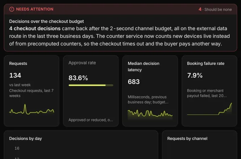This screenshot has width=241, height=159.
Task: Click bold '4 checkout decisions' text
Action: click(x=35, y=28)
